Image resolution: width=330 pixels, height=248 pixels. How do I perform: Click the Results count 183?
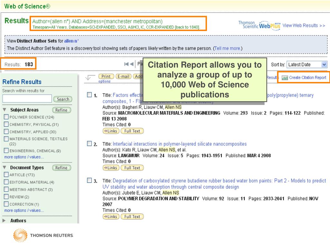tap(29, 64)
